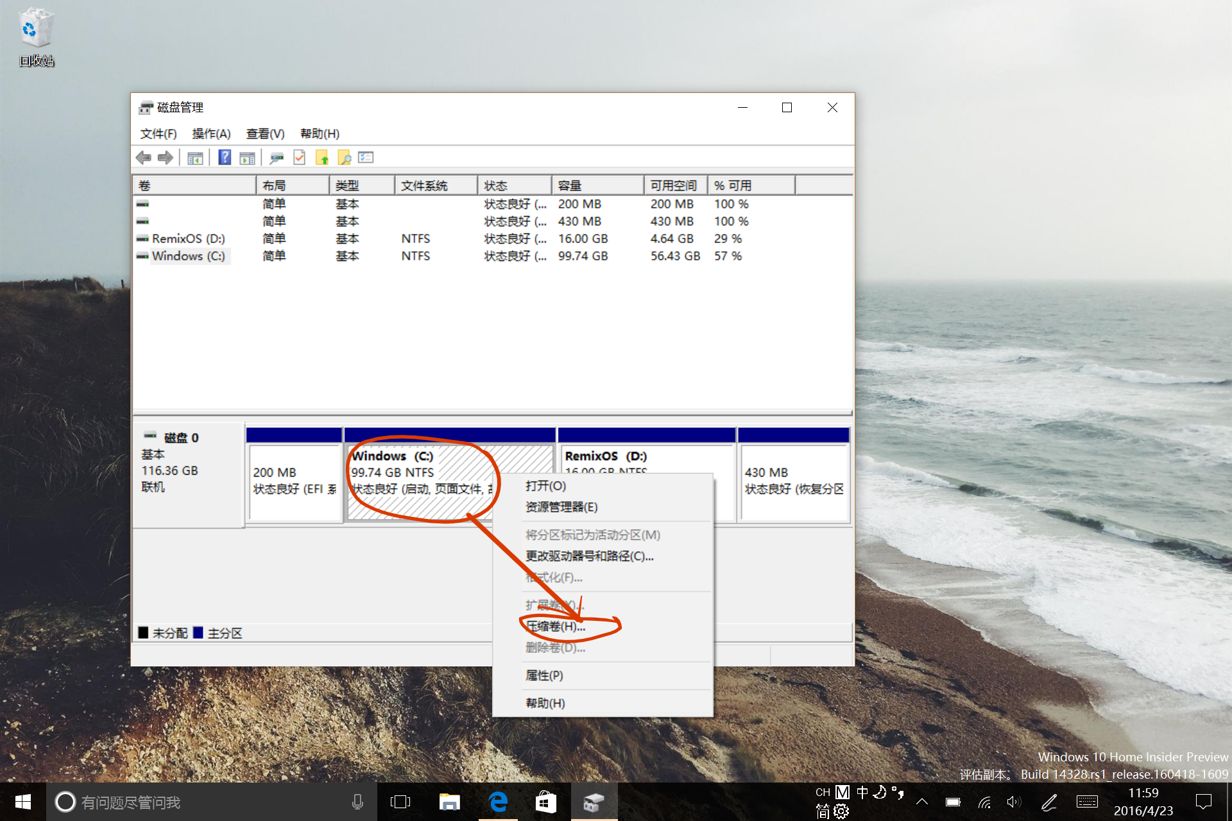1232x821 pixels.
Task: Click the blue question mark Help icon
Action: [224, 157]
